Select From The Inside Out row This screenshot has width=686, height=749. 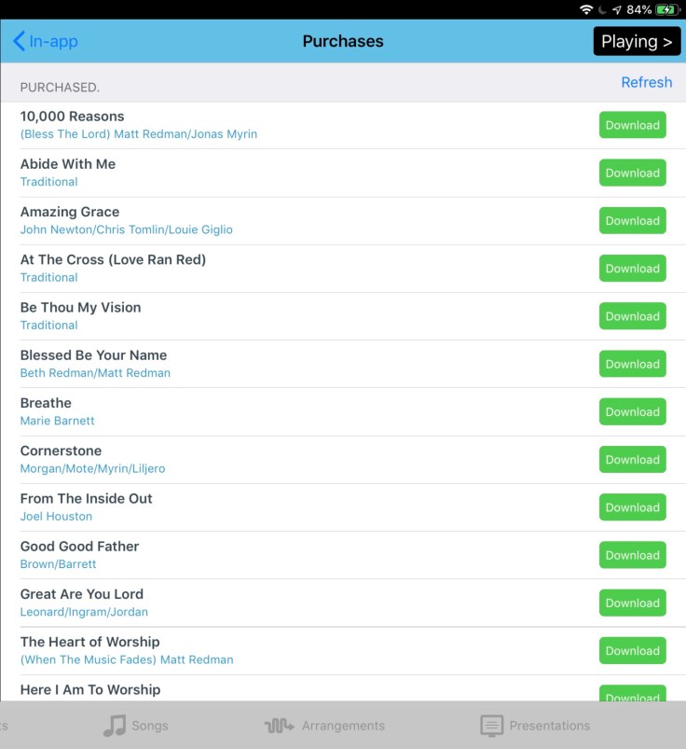pyautogui.click(x=280, y=506)
